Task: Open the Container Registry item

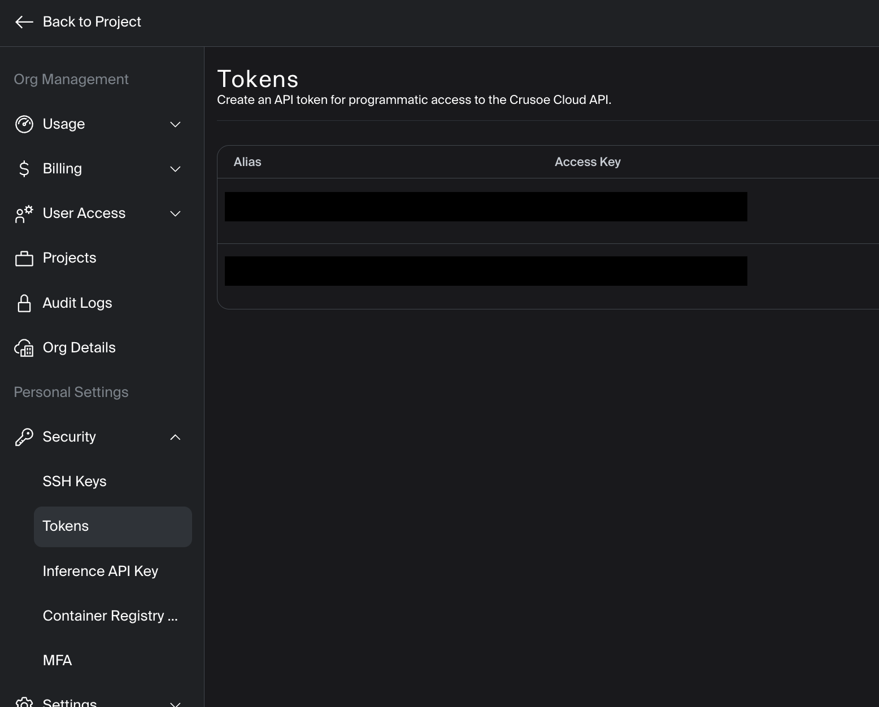Action: click(110, 616)
